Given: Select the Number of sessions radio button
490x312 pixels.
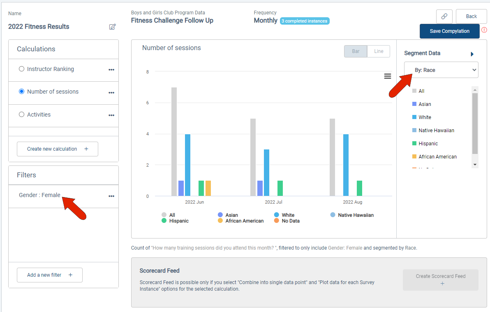Looking at the screenshot, I should point(21,92).
